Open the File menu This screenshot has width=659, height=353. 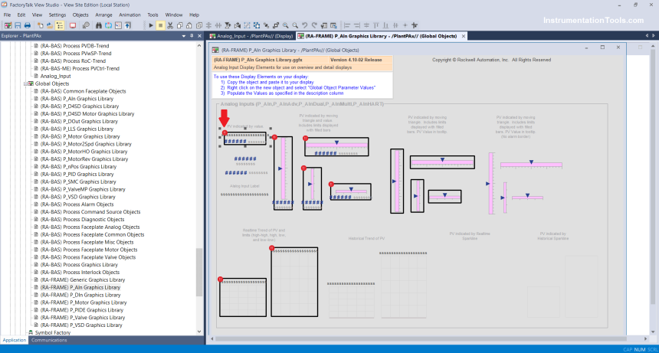tap(7, 15)
